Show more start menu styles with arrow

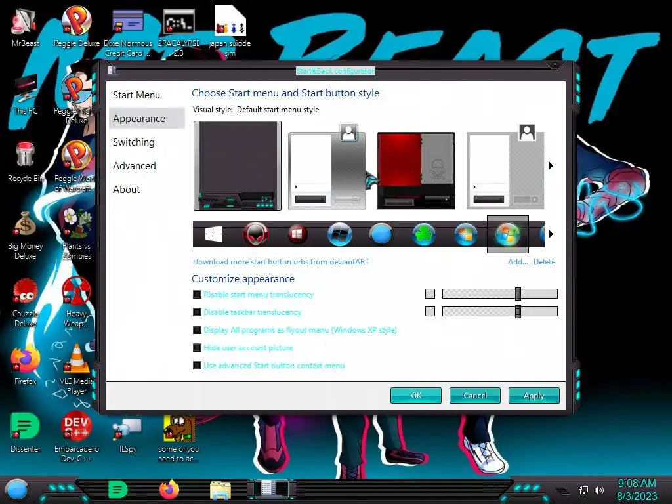click(551, 166)
